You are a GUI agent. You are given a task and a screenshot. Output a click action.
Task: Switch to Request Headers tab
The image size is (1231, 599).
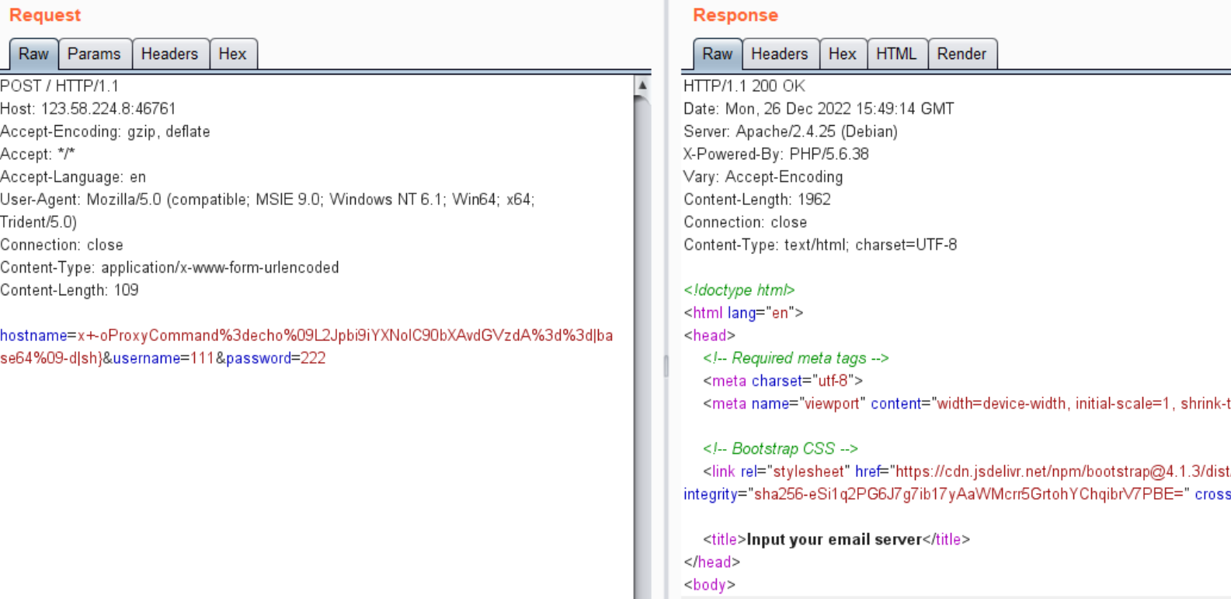coord(169,54)
